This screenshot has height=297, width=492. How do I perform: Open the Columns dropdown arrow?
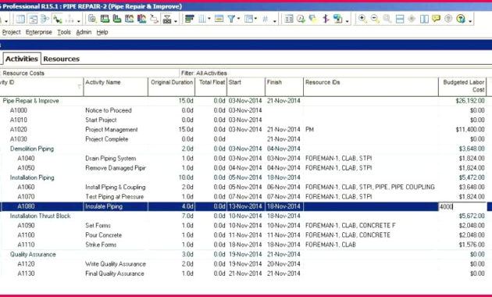click(209, 19)
